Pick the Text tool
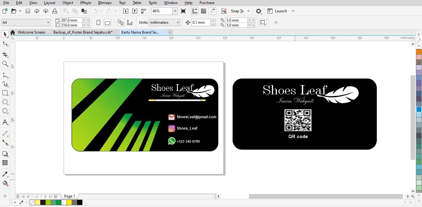 5,122
